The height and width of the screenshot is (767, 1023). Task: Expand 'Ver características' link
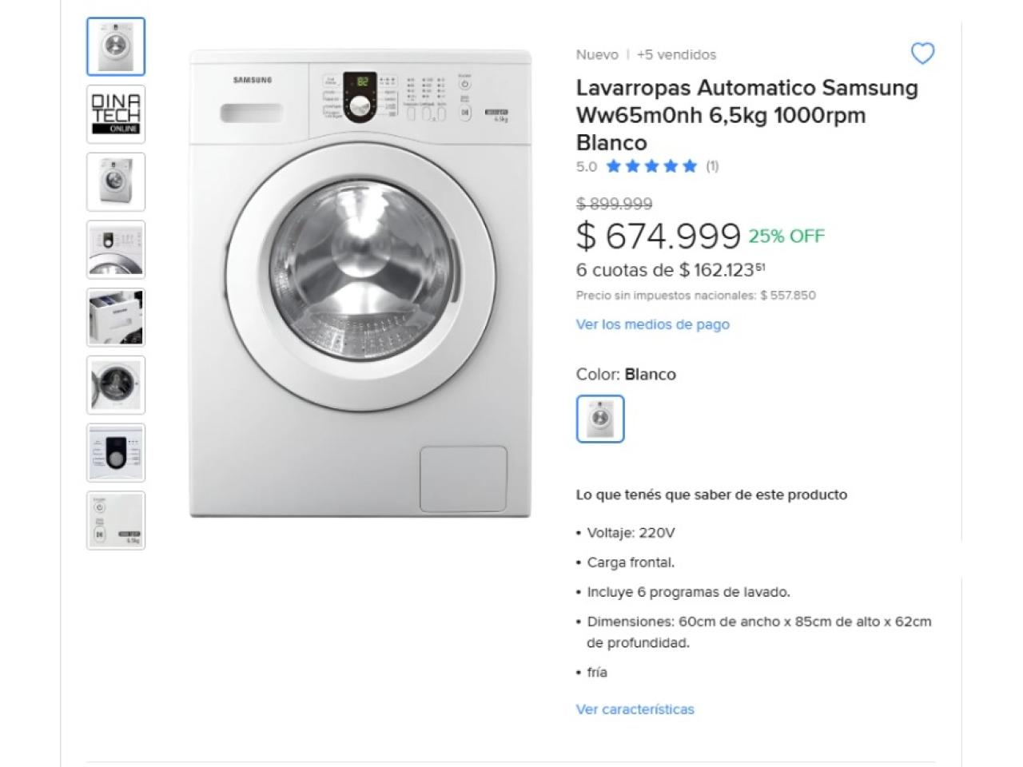[635, 709]
